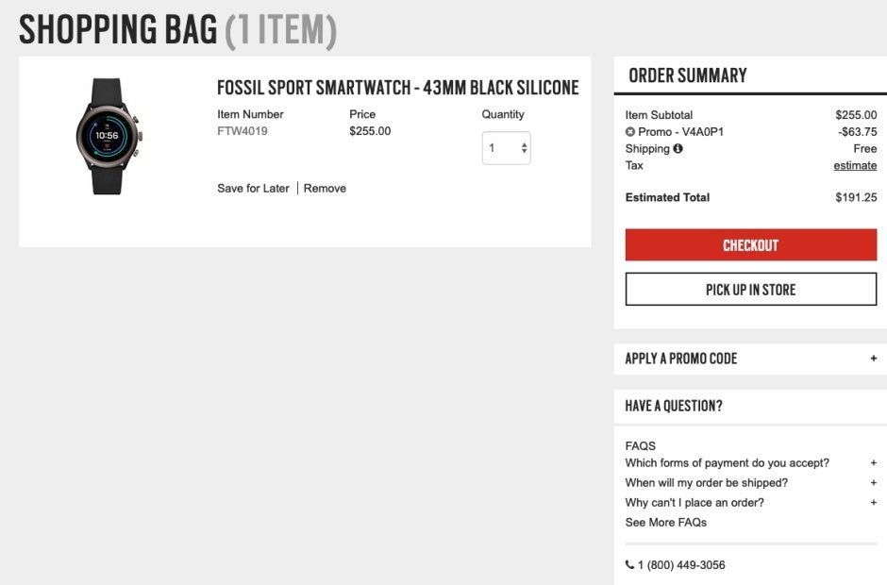Expand 'Why can't I place an order?' plus icon
This screenshot has height=585, width=887.
pyautogui.click(x=874, y=502)
